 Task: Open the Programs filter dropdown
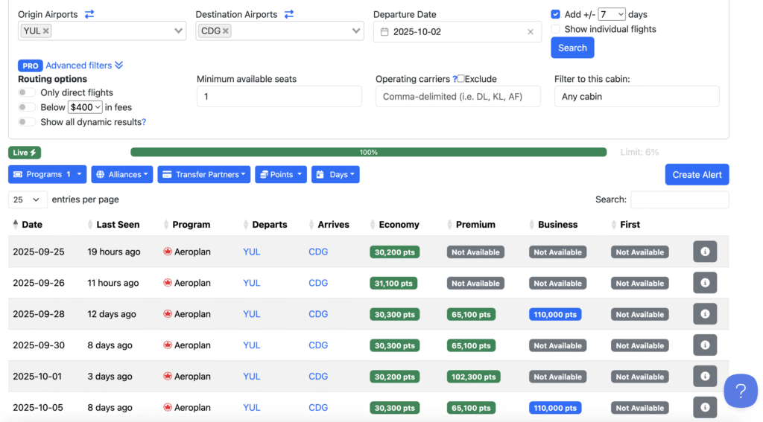(x=48, y=174)
